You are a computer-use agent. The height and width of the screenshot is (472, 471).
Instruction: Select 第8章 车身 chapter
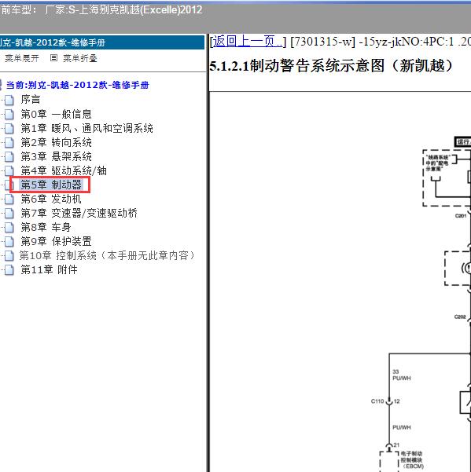[46, 227]
